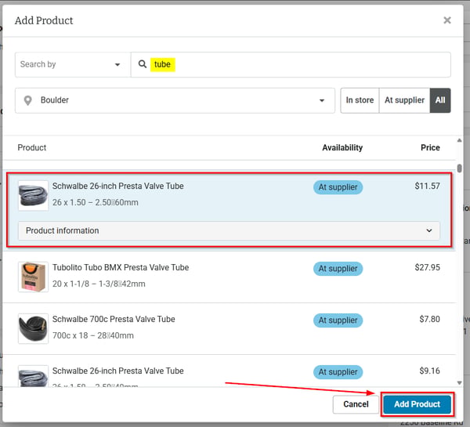This screenshot has width=470, height=427.
Task: Click the Tubolito Tubo BMX tube thumbnail
Action: pos(33,277)
